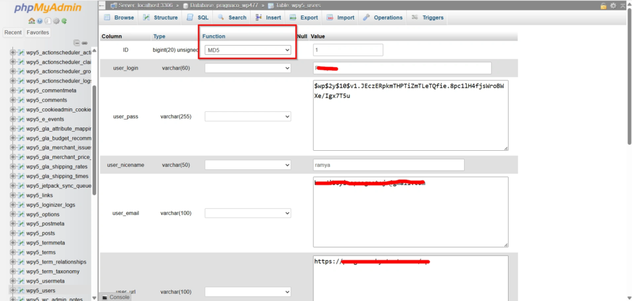Click table icon beside wpy5_users
632x301 pixels.
(x=22, y=291)
